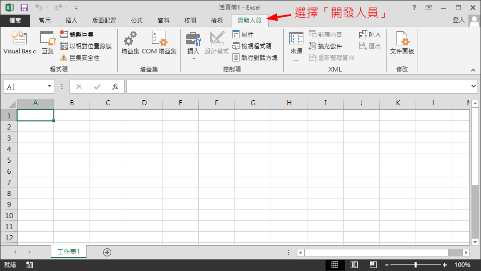Switch to Page Layout view
The height and width of the screenshot is (271, 481).
pos(354,265)
